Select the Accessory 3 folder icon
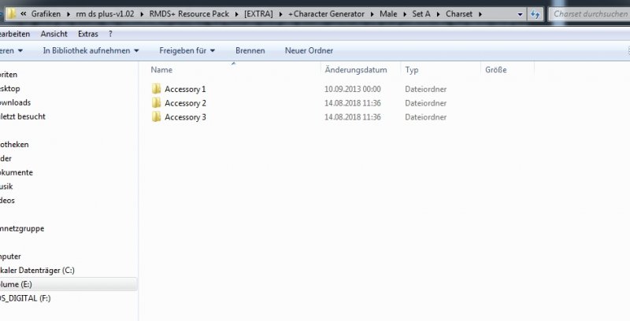The image size is (630, 321). 156,116
